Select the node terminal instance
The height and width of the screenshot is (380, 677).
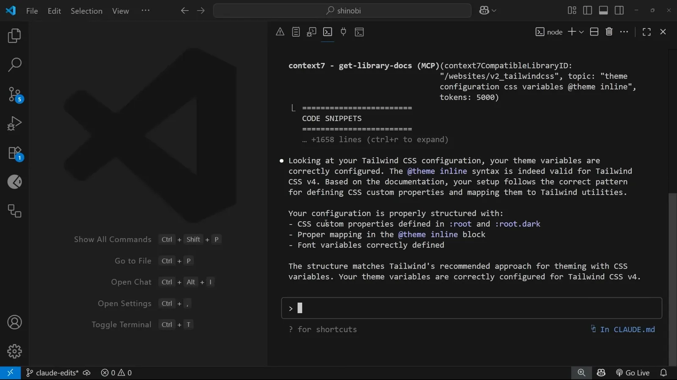click(549, 32)
